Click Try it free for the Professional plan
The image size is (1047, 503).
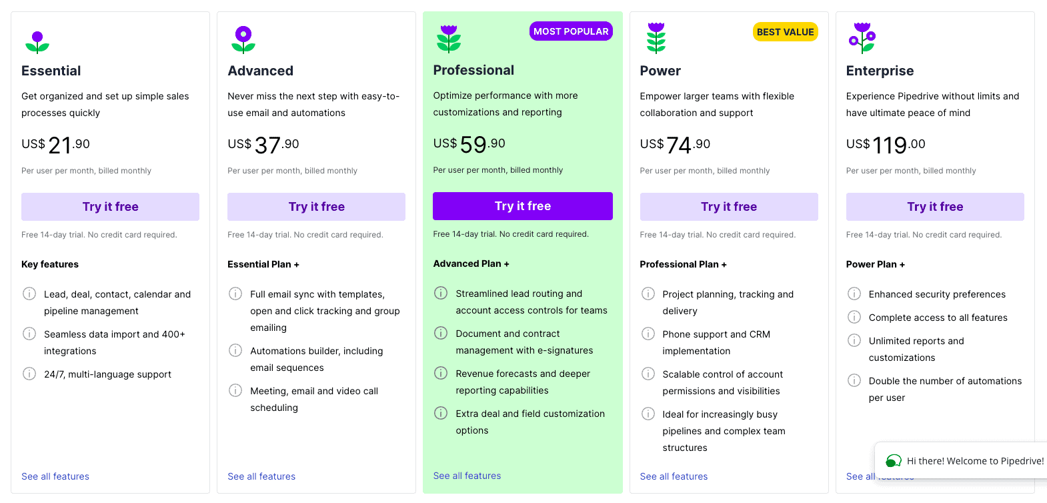(x=522, y=205)
